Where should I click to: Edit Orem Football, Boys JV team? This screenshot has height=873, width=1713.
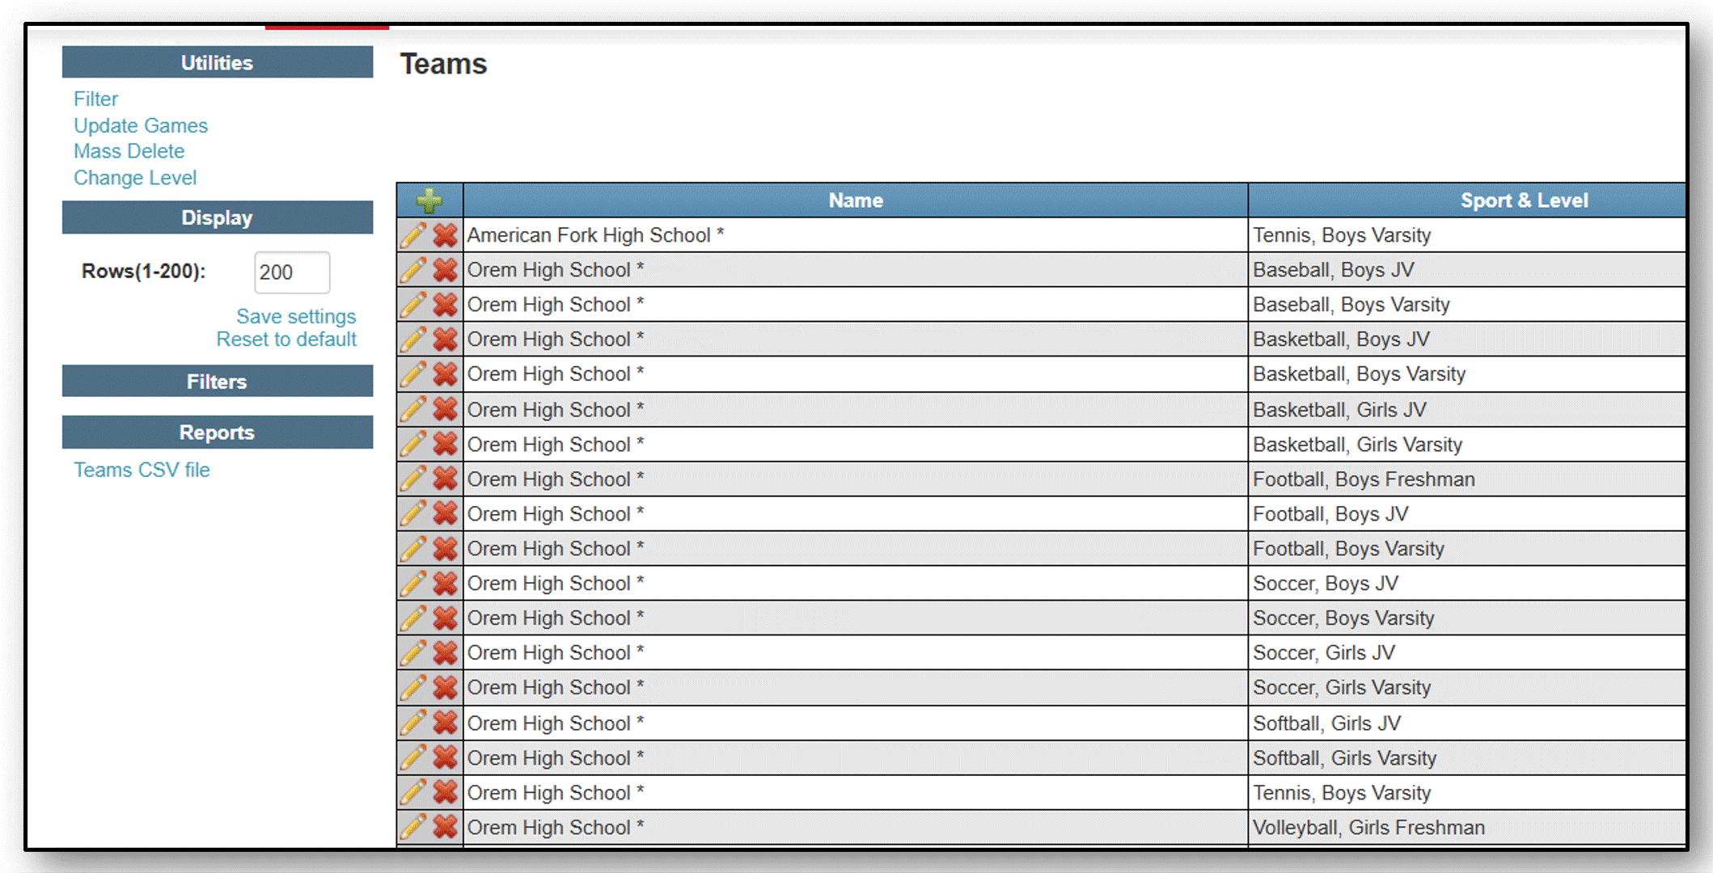(x=413, y=514)
